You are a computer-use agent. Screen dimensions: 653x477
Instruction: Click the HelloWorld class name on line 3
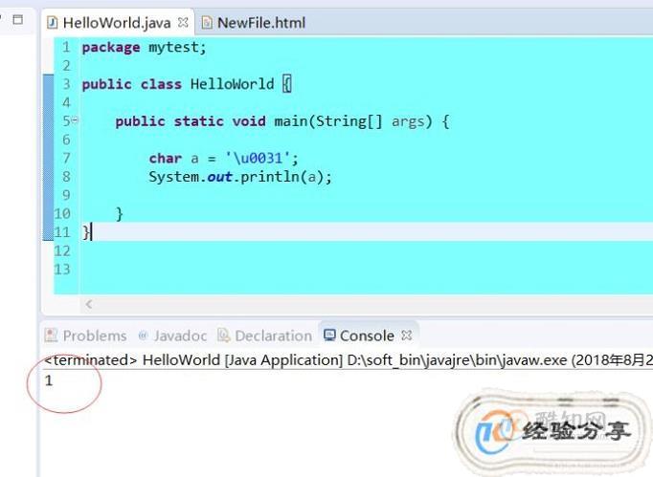pos(232,84)
